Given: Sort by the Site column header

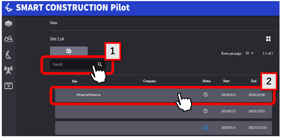Looking at the screenshot, I should (75, 81).
